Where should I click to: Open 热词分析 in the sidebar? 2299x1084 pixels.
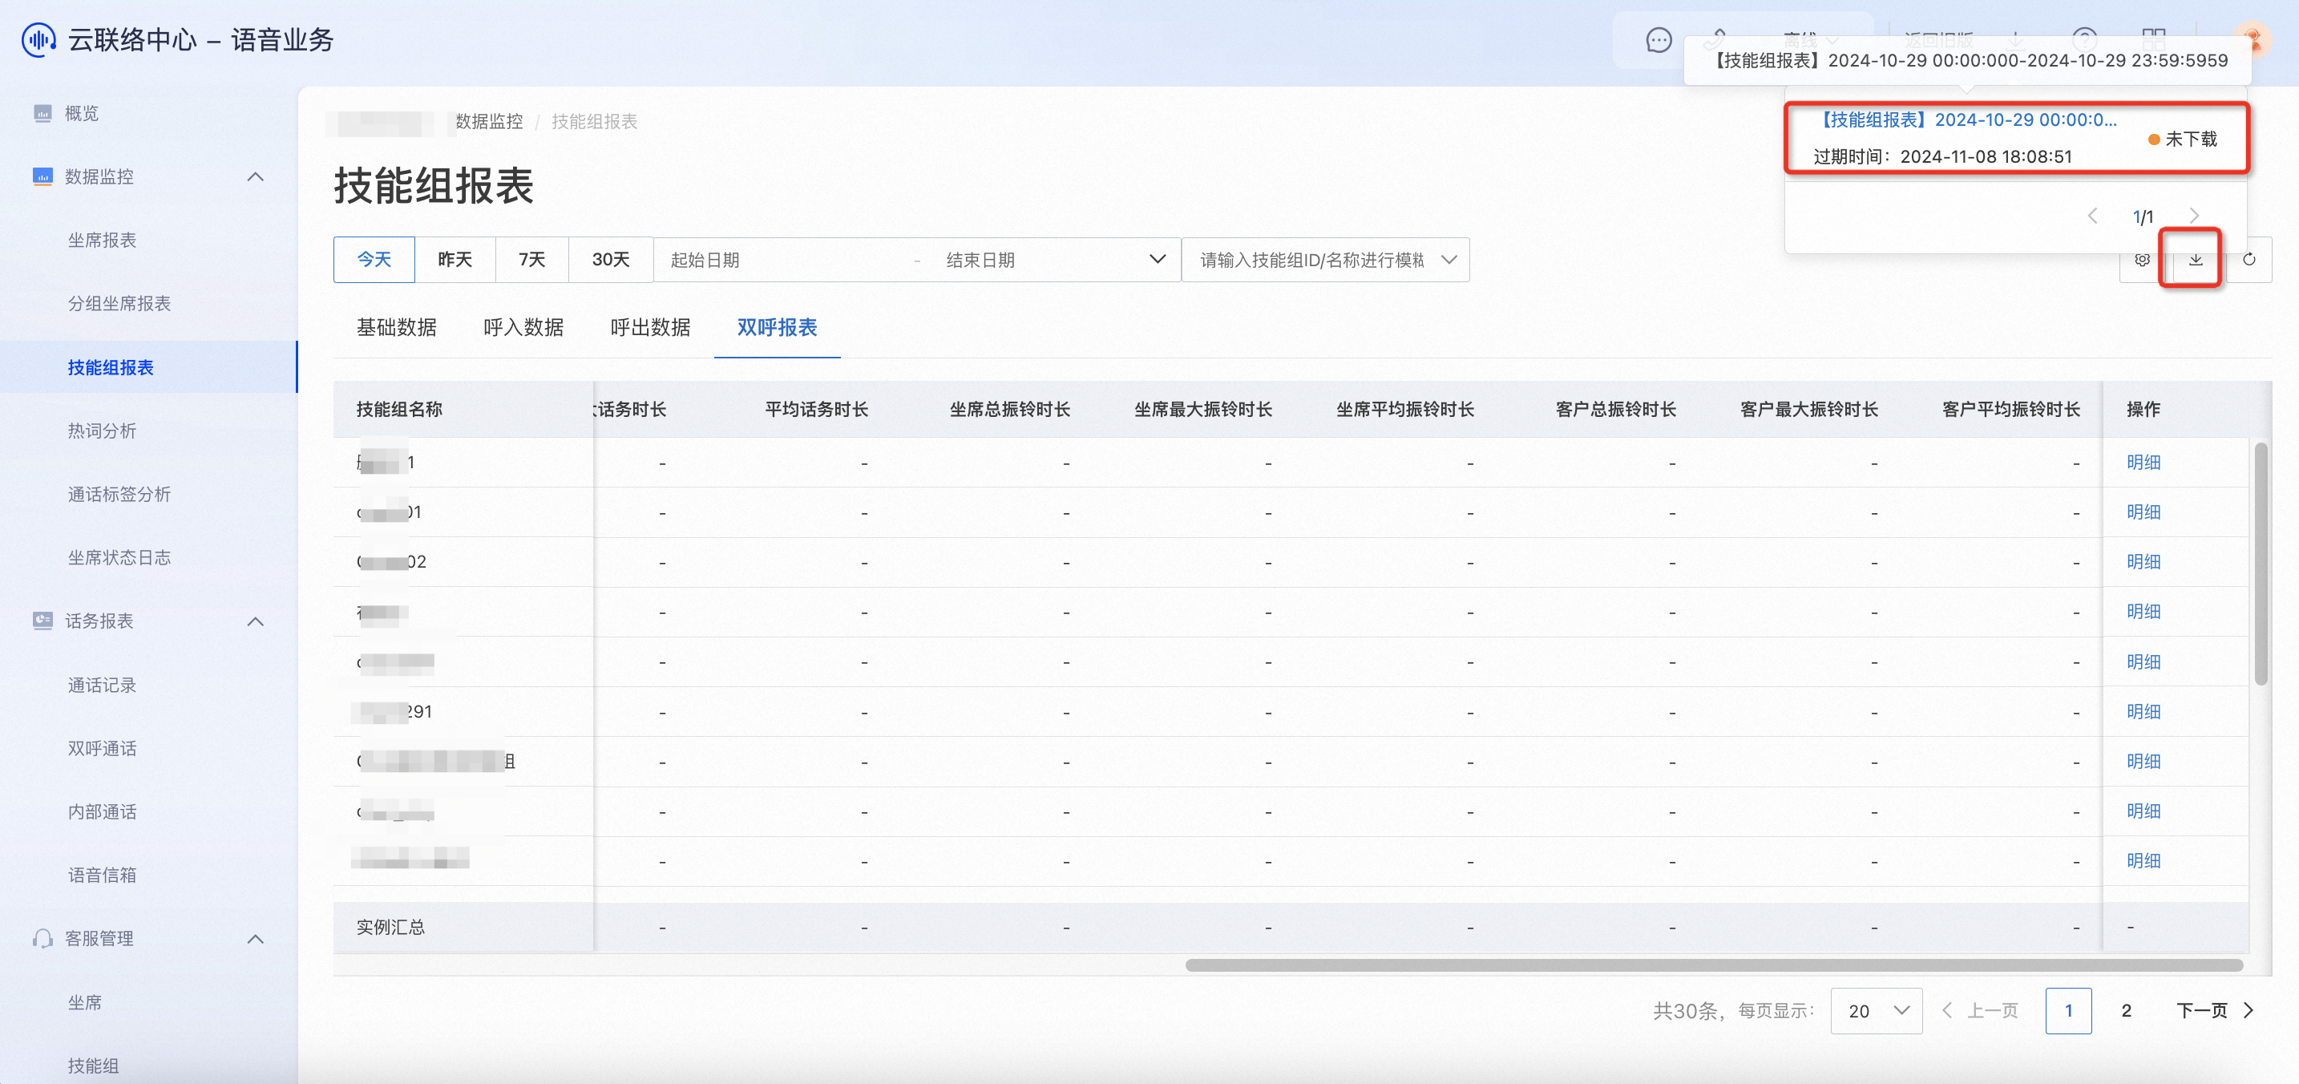pos(102,431)
